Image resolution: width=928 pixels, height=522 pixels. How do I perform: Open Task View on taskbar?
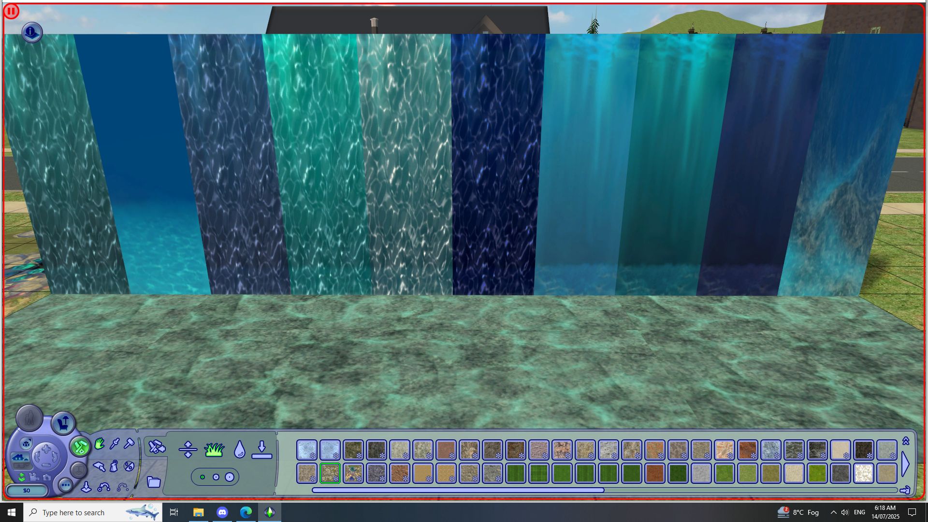[174, 512]
